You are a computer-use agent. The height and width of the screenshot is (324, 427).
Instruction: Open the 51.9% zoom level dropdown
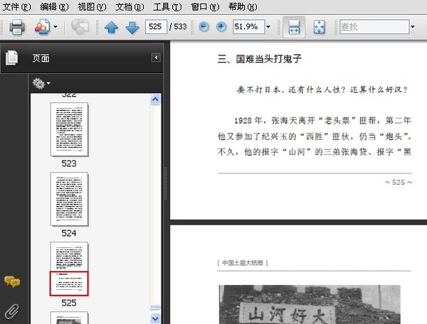[x=268, y=27]
